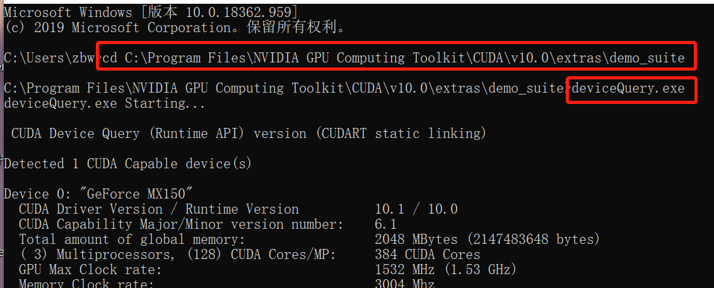The image size is (714, 288).
Task: Click the Multiprocessors CUDA Cores/MP label
Action: coord(177,255)
